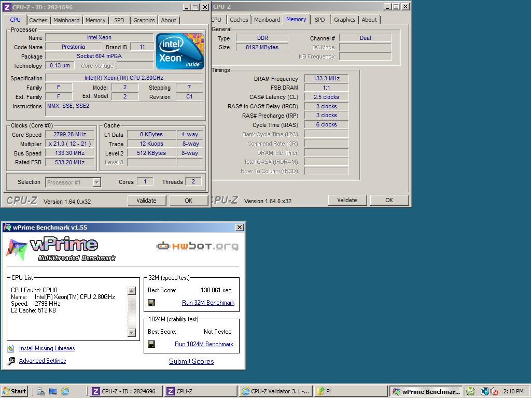Run 32M Benchmark in wPrime

tap(208, 303)
